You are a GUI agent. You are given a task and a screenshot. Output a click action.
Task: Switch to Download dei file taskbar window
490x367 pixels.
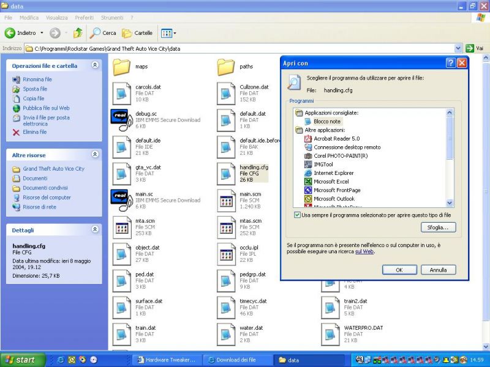pyautogui.click(x=238, y=360)
